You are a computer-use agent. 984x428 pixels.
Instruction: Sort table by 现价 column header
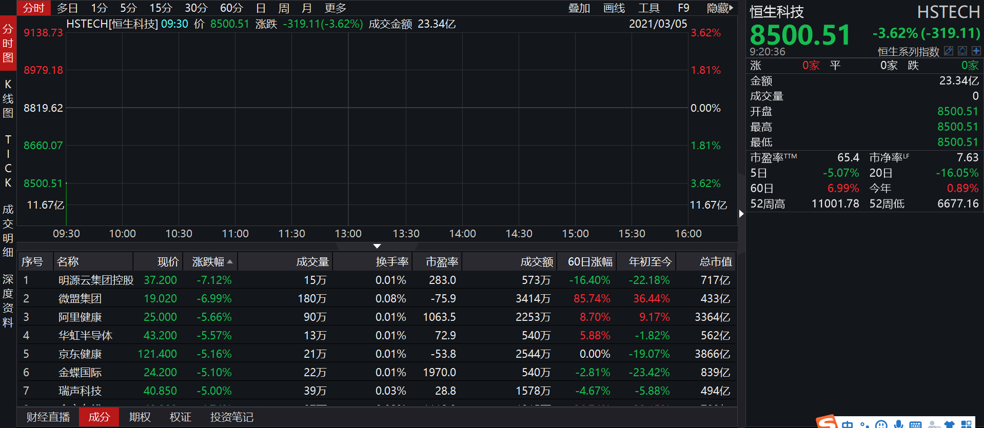(x=159, y=262)
